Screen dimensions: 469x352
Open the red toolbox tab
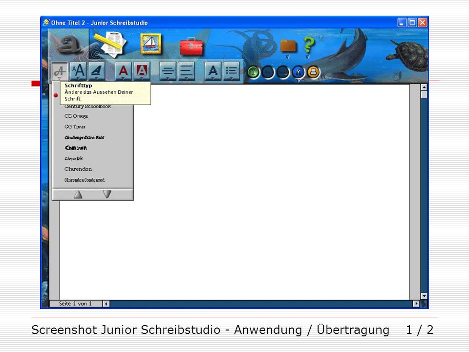point(192,47)
